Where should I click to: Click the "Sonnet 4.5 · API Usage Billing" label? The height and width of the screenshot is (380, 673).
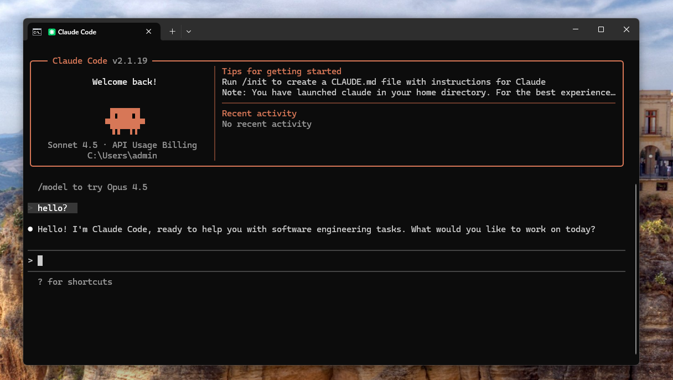click(122, 145)
